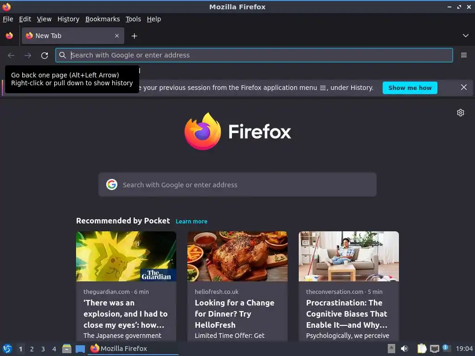
Task: Open the volume speaker tray icon
Action: [404, 349]
